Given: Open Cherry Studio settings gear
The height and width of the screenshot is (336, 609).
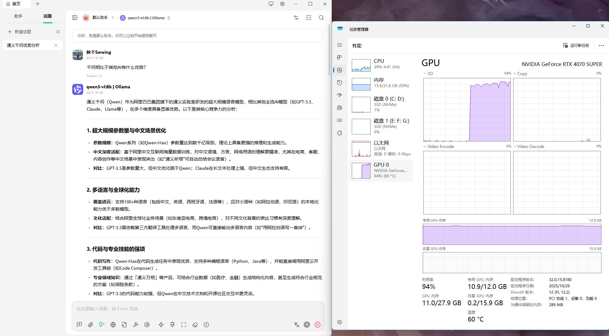Looking at the screenshot, I should [282, 4].
